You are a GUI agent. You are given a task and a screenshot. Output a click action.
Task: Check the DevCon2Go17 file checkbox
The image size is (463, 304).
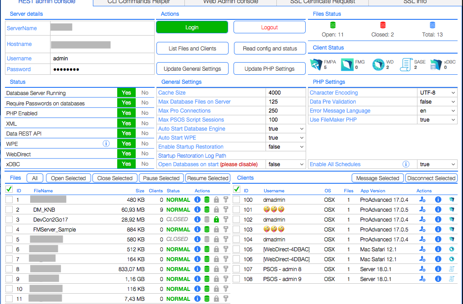pos(9,219)
